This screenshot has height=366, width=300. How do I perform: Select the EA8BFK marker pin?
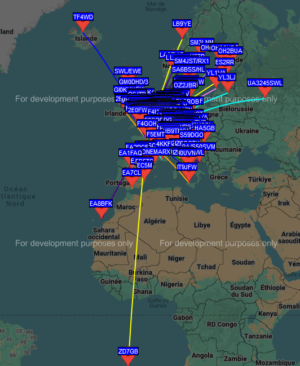click(x=102, y=213)
